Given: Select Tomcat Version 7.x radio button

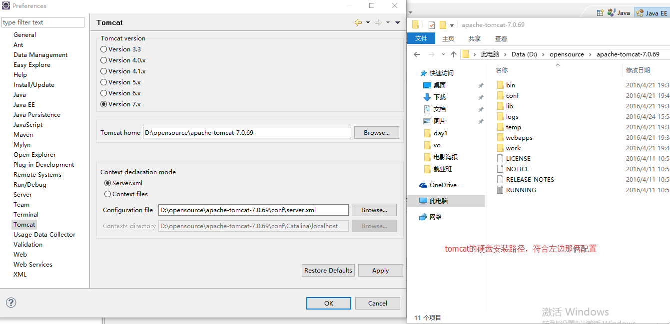Looking at the screenshot, I should pyautogui.click(x=104, y=104).
